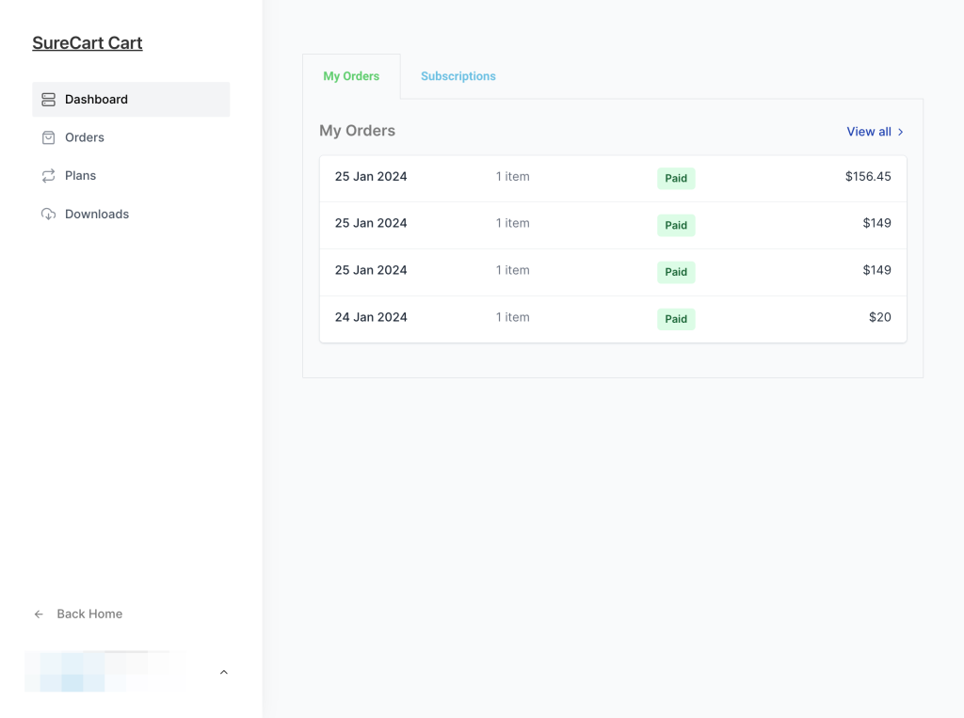Select the Dashboard icon in the sidebar
Viewport: 964px width, 718px height.
coord(48,99)
